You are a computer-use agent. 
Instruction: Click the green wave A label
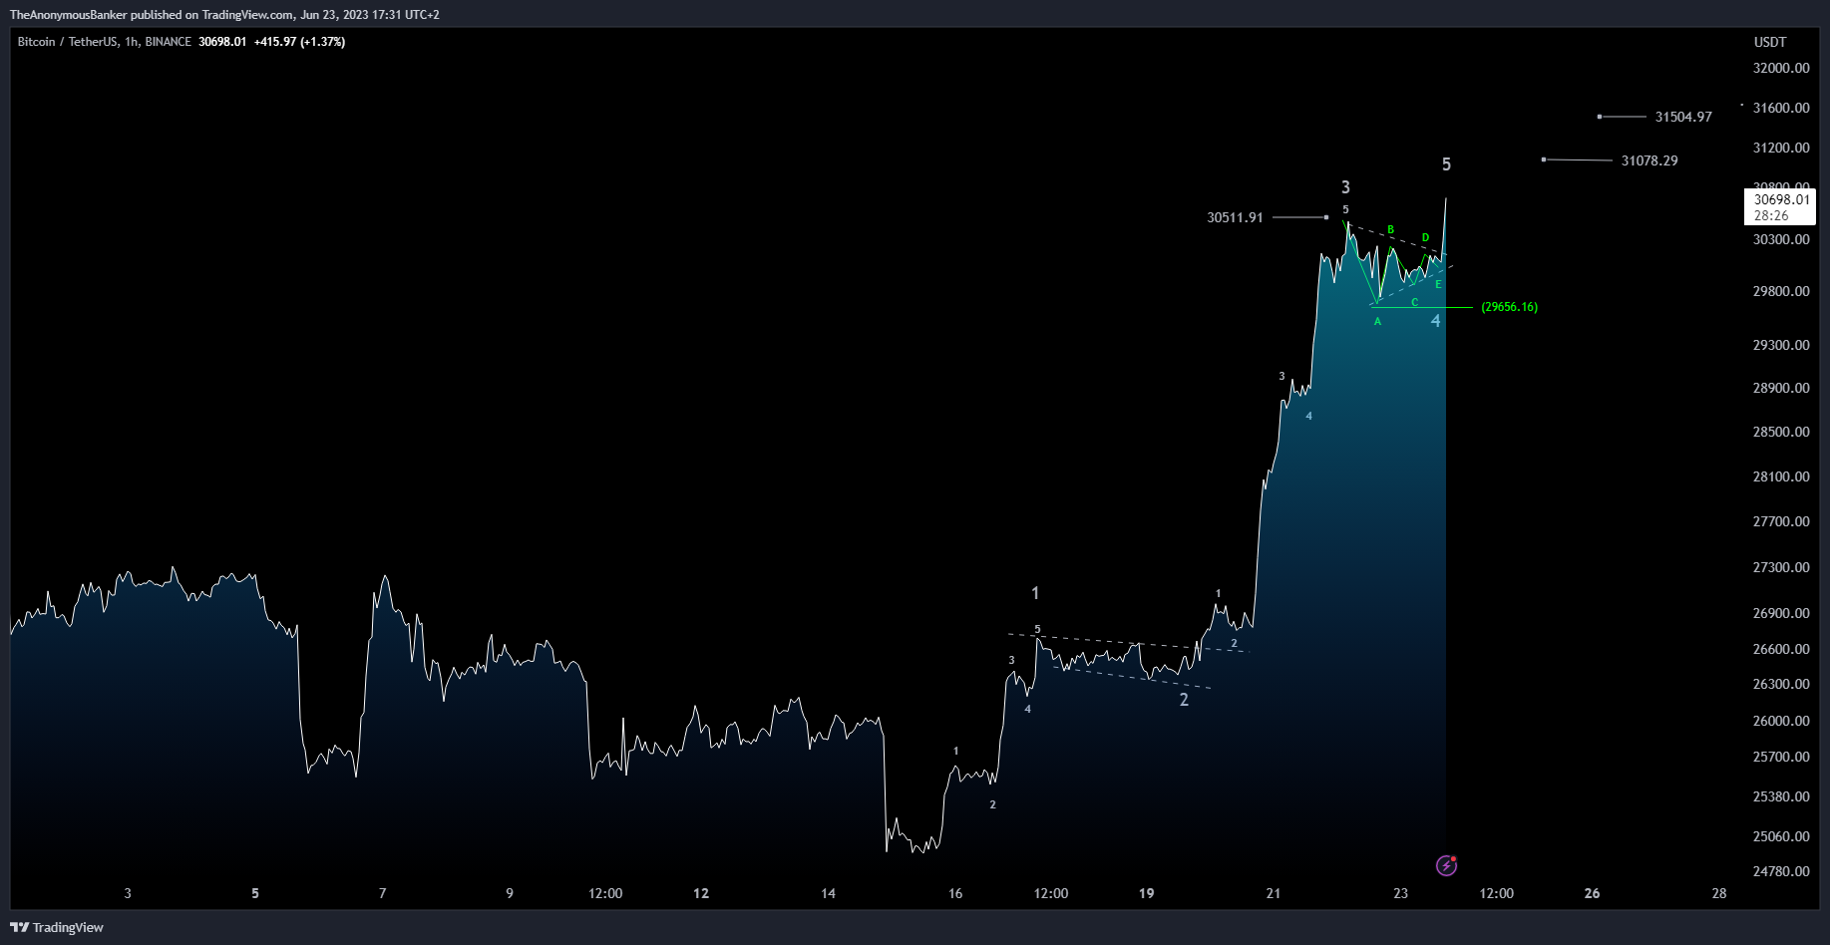pyautogui.click(x=1377, y=321)
